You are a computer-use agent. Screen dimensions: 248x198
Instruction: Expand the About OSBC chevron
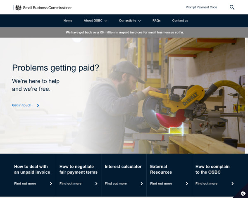(106, 21)
